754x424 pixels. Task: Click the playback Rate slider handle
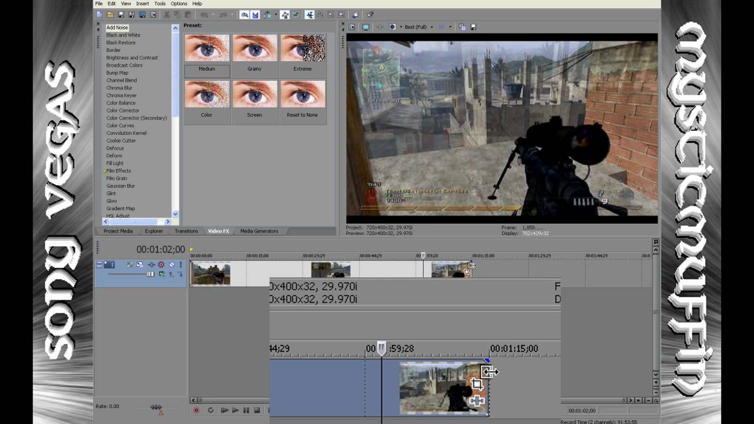(x=156, y=407)
